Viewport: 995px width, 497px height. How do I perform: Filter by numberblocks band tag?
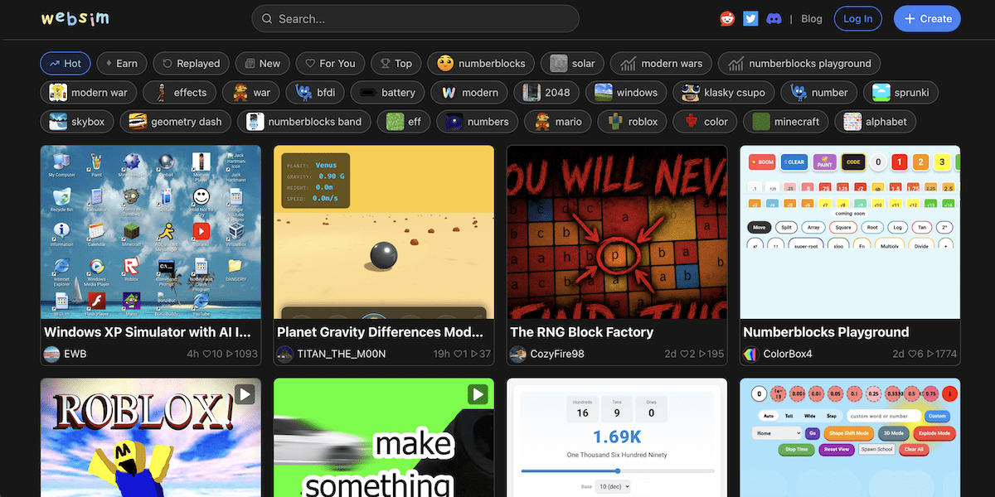tap(303, 121)
